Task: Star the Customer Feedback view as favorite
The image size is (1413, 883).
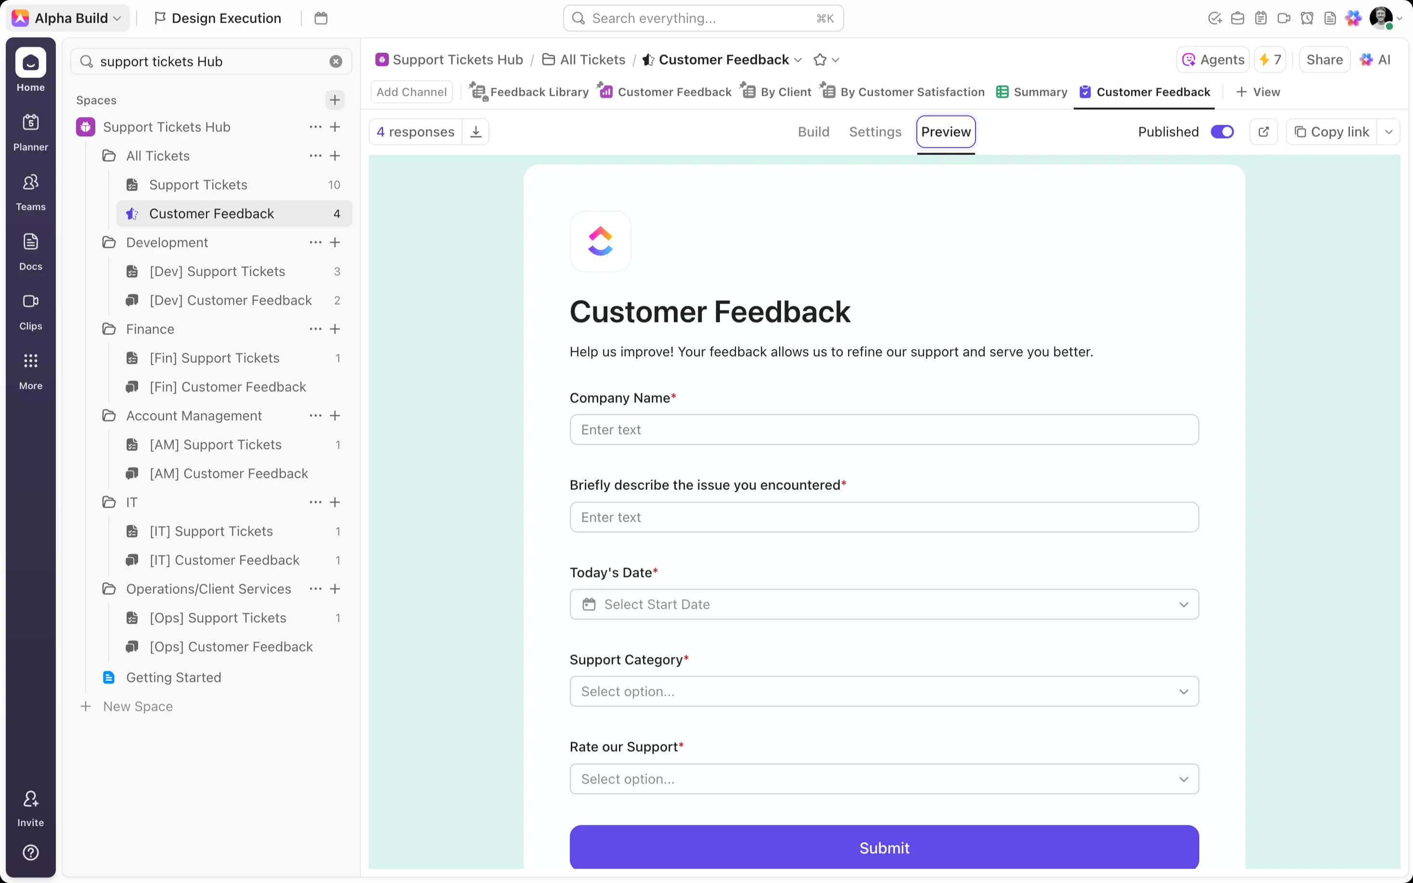Action: point(819,59)
